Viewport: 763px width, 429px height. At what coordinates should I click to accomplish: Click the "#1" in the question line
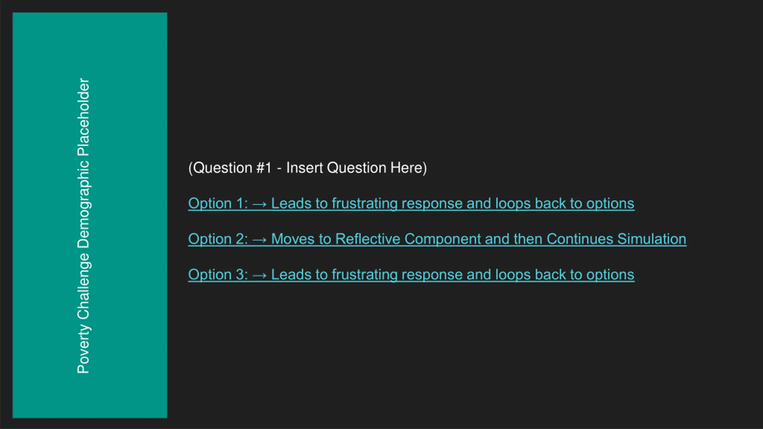[264, 168]
